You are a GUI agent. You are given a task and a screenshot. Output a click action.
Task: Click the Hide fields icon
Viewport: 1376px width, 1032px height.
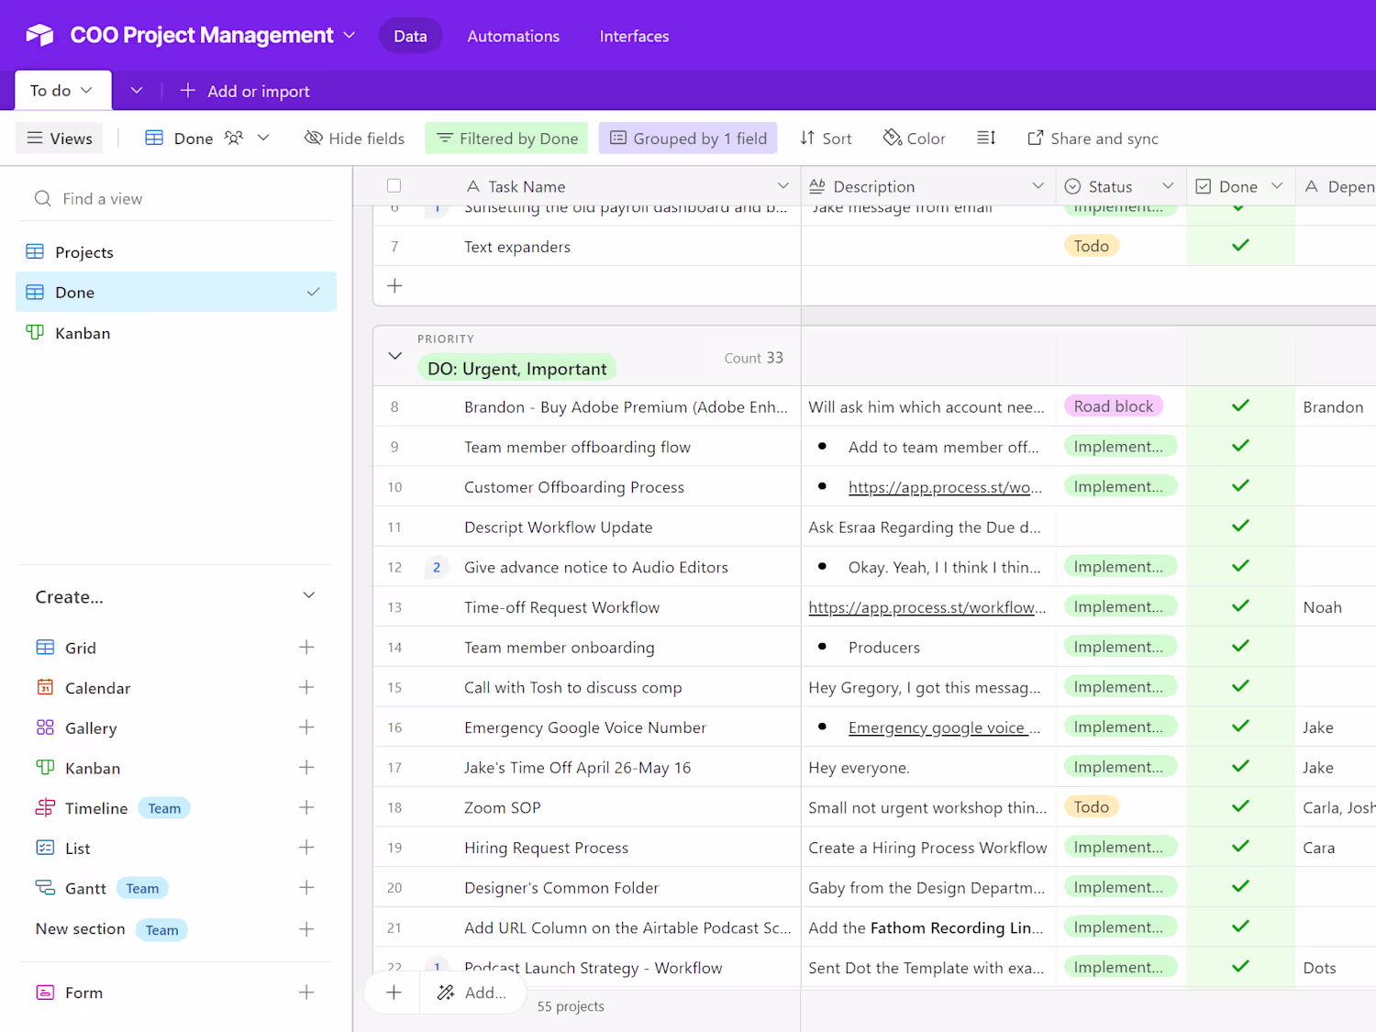(314, 138)
